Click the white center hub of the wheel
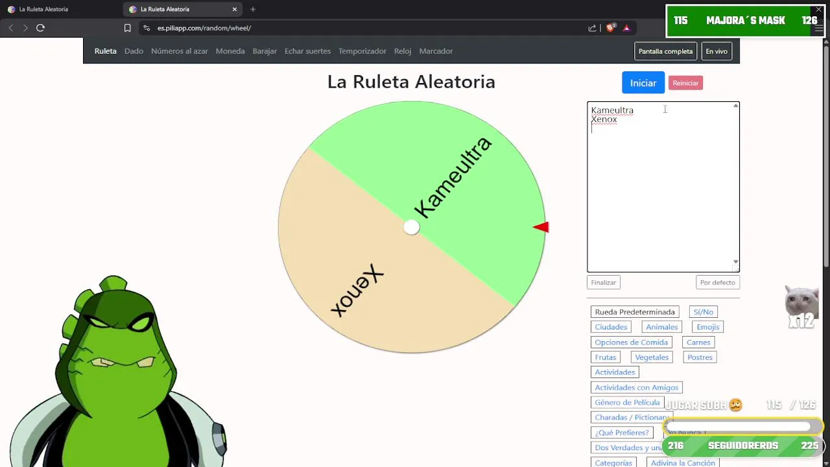This screenshot has width=830, height=467. [x=412, y=227]
